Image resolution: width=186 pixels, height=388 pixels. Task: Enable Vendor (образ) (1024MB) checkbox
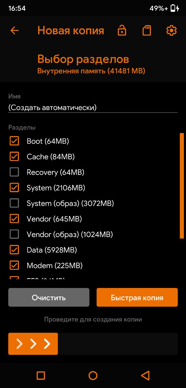click(14, 234)
